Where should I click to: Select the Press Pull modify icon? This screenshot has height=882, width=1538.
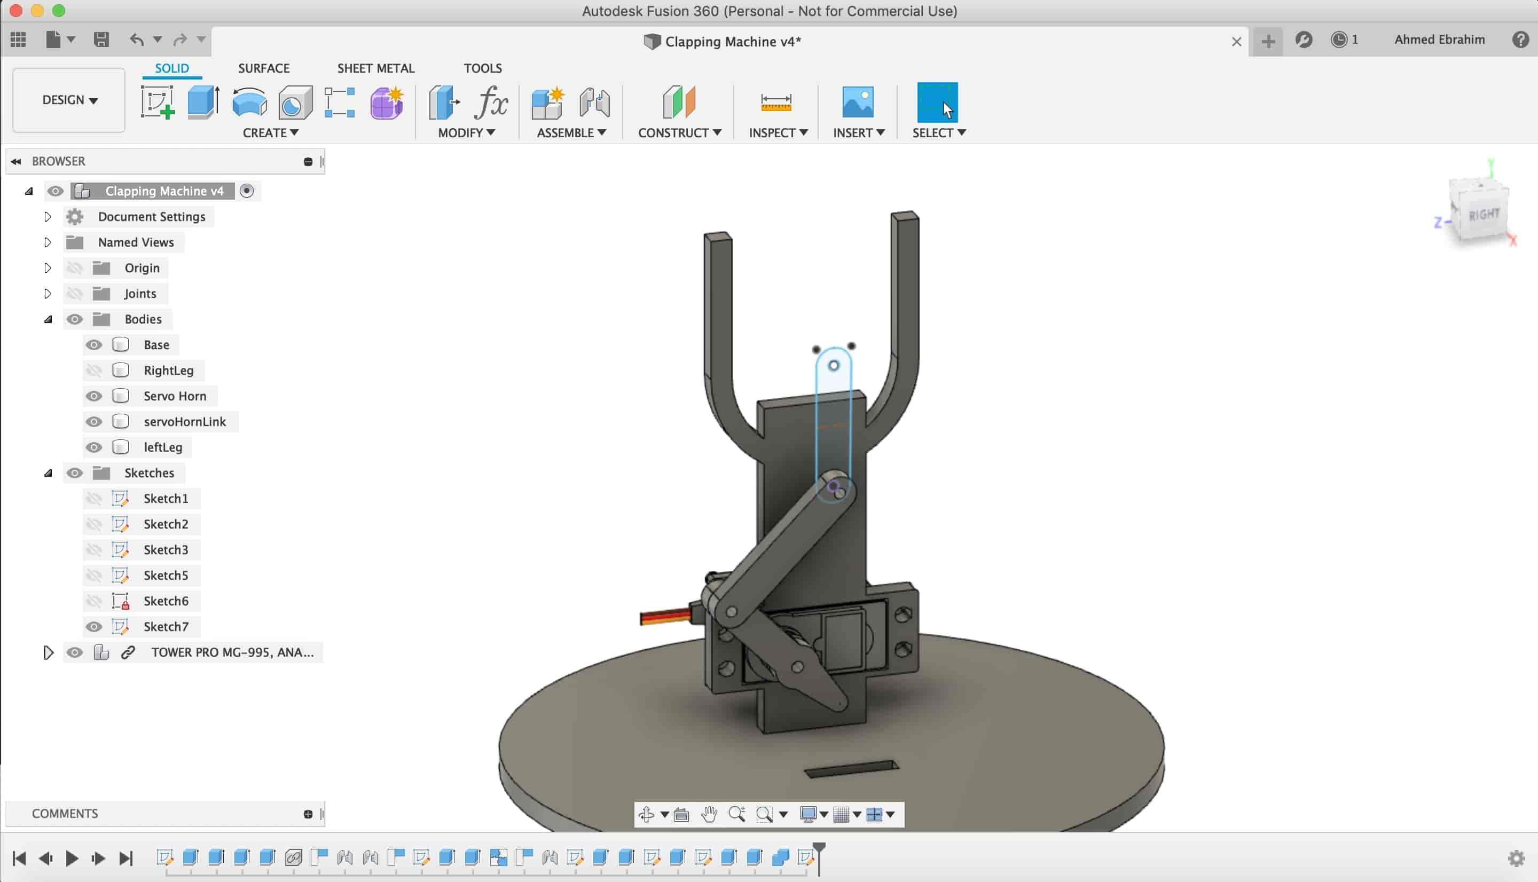click(x=444, y=102)
